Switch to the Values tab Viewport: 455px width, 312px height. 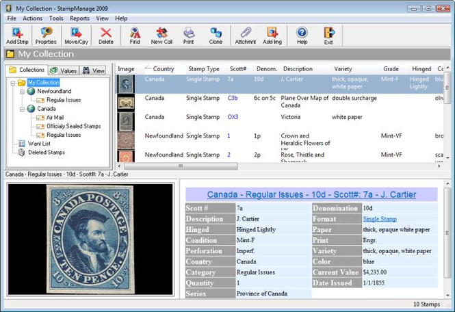[x=64, y=70]
